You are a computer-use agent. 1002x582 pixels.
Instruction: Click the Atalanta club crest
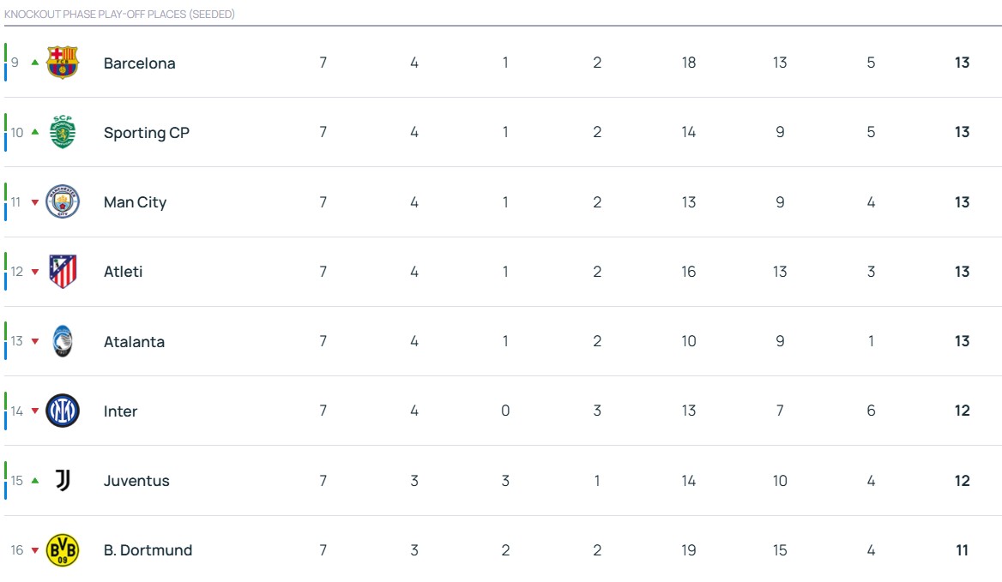coord(63,341)
